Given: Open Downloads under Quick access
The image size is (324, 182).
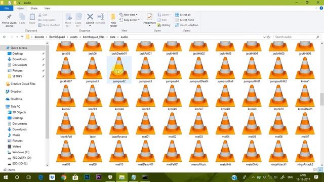Looking at the screenshot, I should (x=19, y=59).
